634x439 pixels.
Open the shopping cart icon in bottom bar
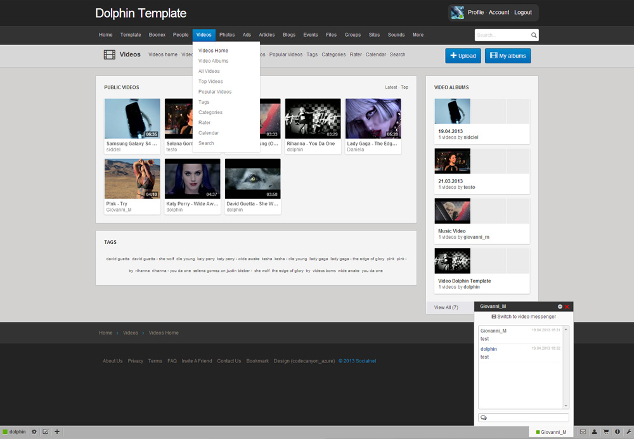tap(606, 432)
